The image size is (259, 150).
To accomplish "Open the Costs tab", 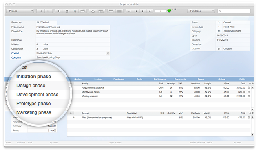I will (139, 79).
